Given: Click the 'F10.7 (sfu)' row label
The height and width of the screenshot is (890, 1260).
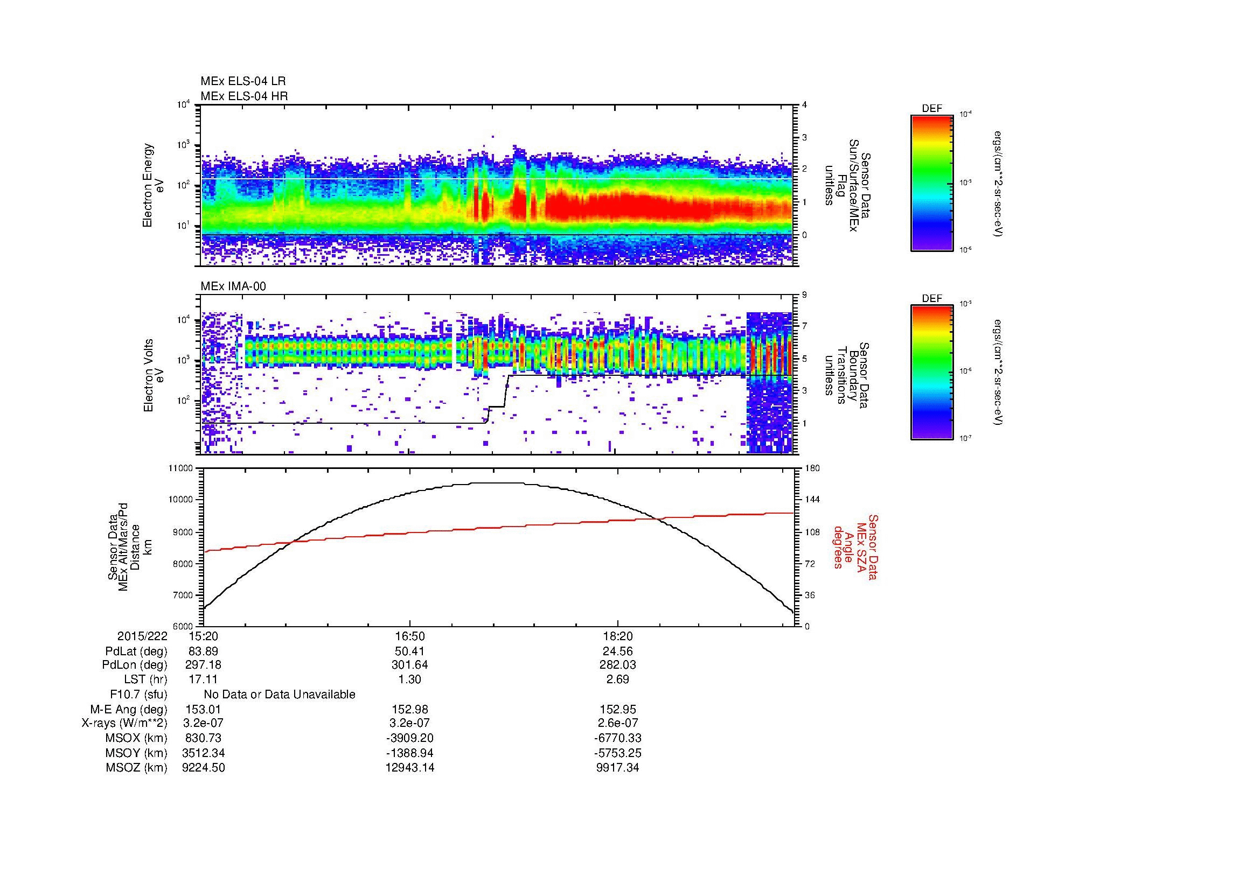Looking at the screenshot, I should [139, 695].
